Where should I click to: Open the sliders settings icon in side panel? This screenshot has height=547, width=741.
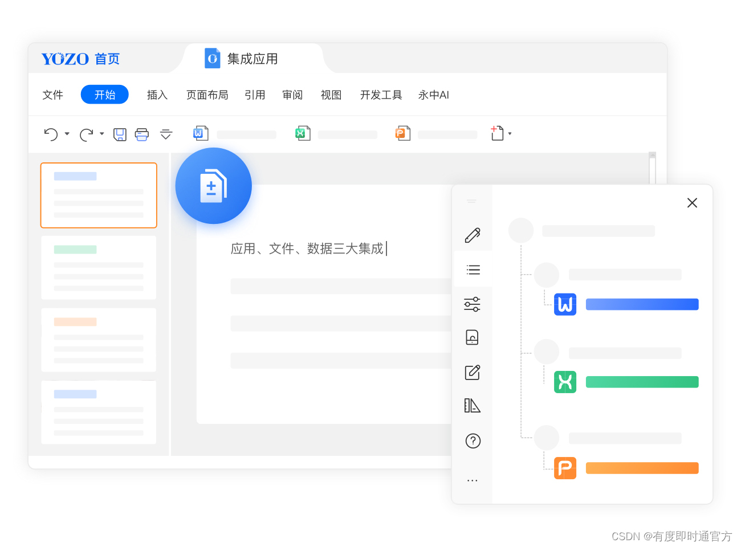[473, 304]
